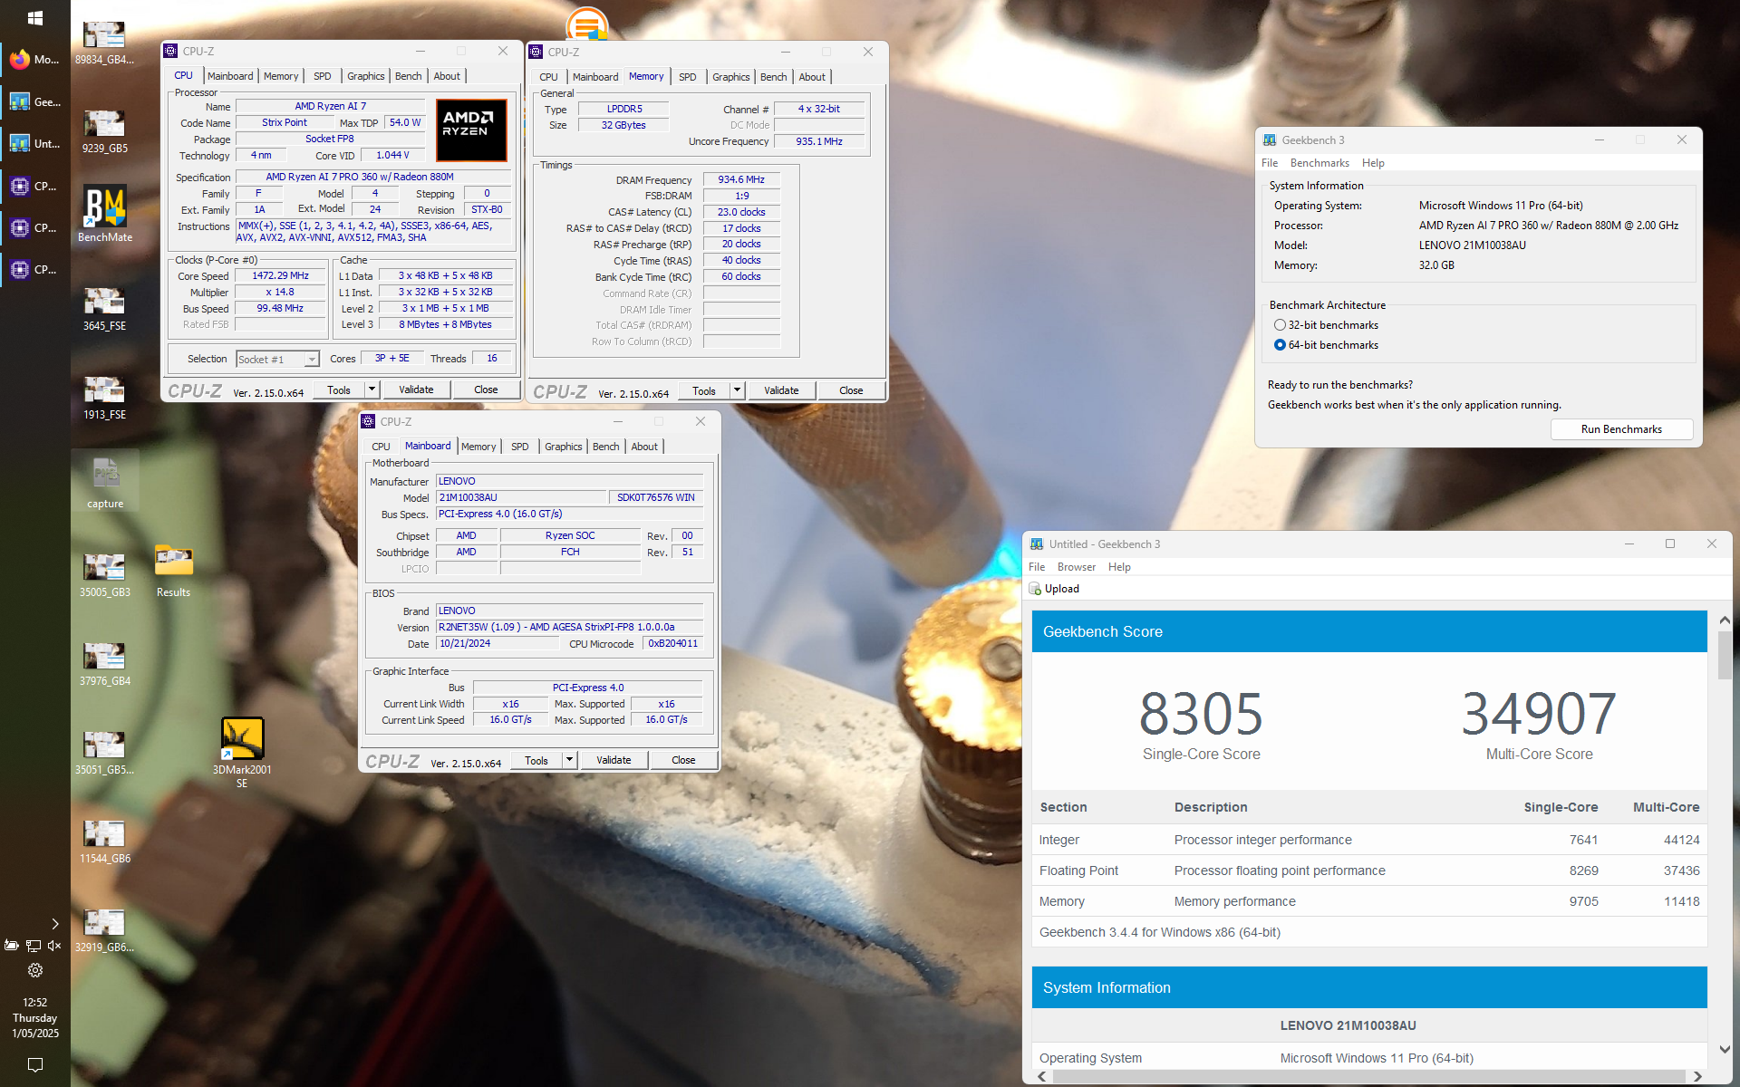
Task: Open the Socket #1 selection dropdown
Action: pos(277,360)
